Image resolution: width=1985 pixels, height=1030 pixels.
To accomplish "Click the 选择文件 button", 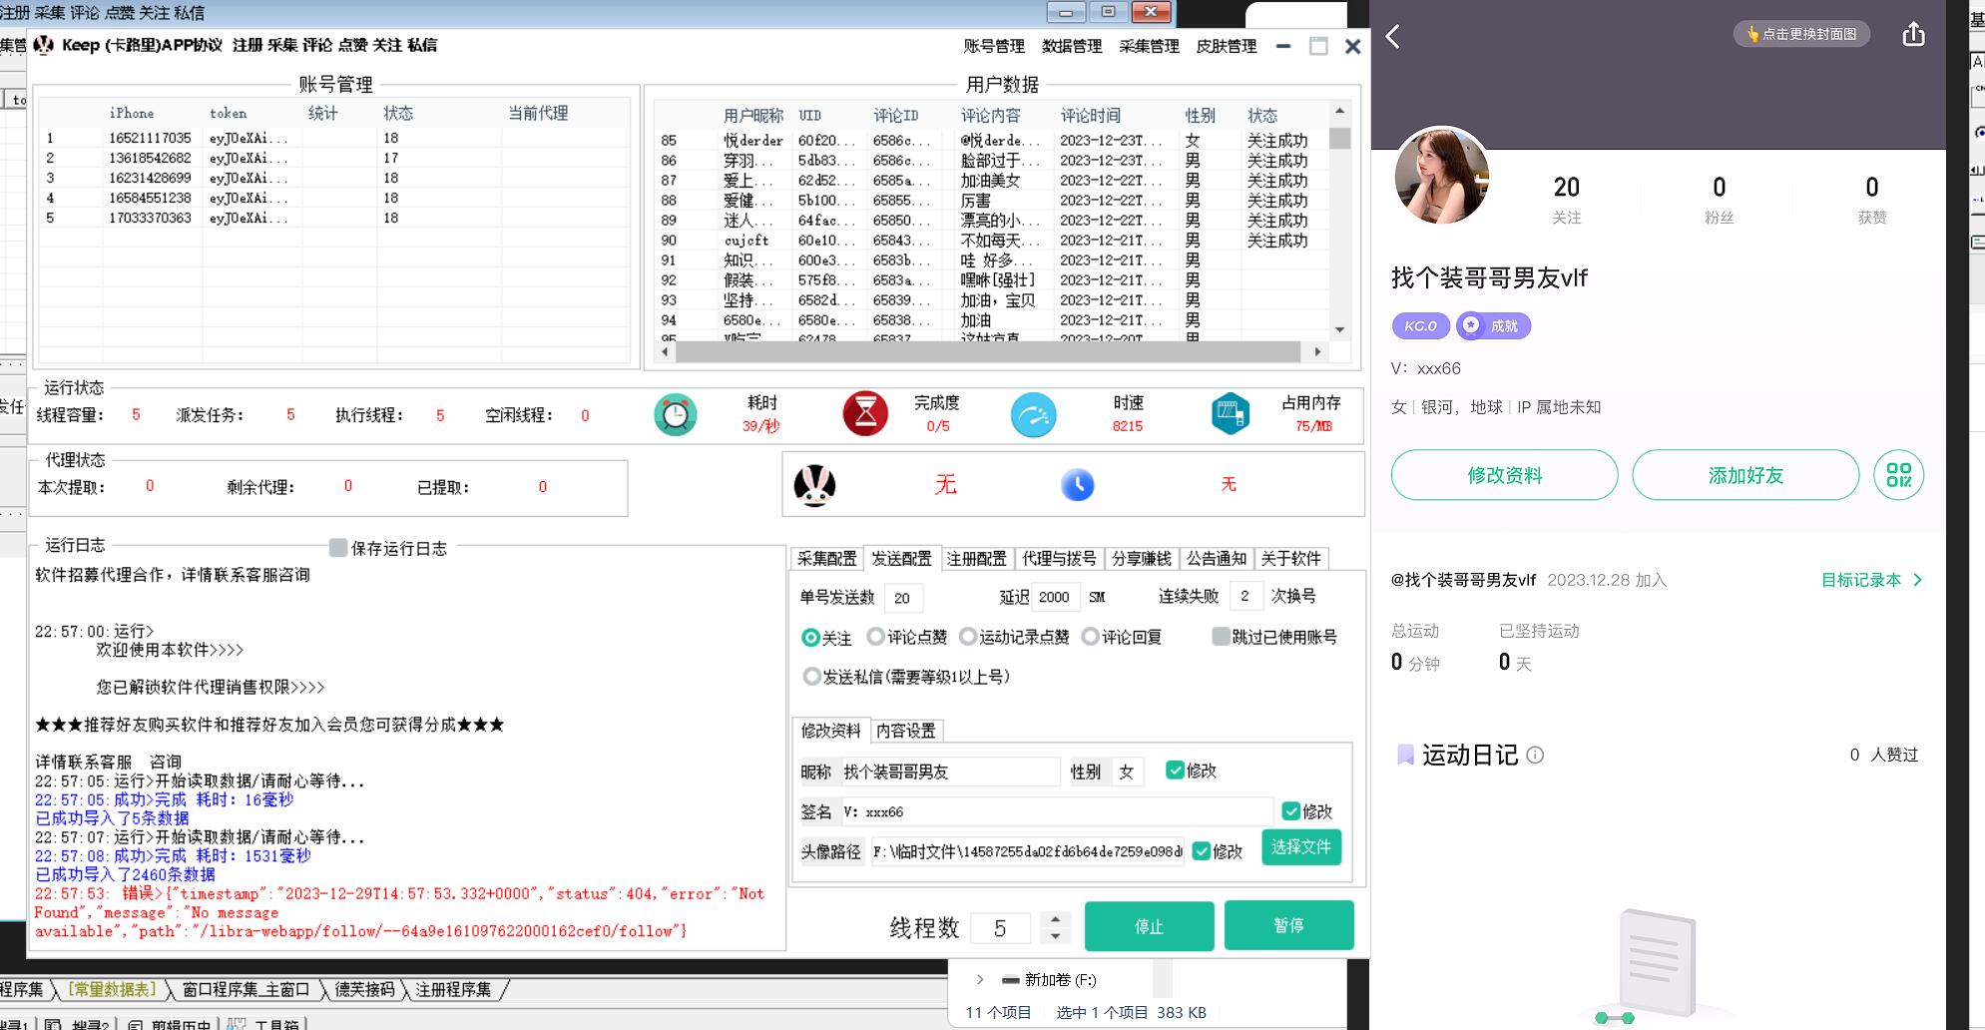I will 1300,847.
